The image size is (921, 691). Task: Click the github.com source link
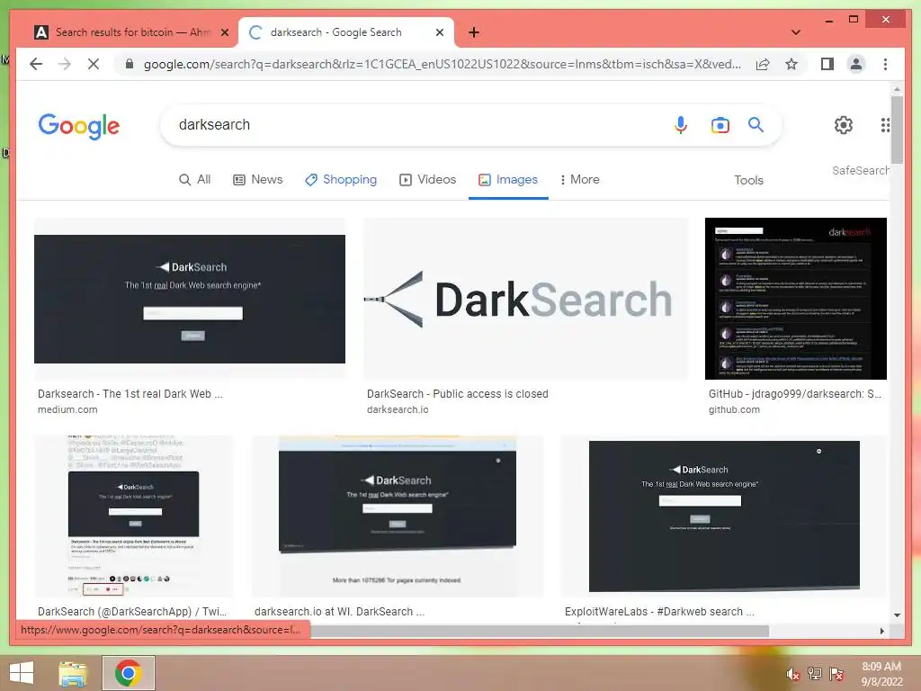tap(734, 409)
